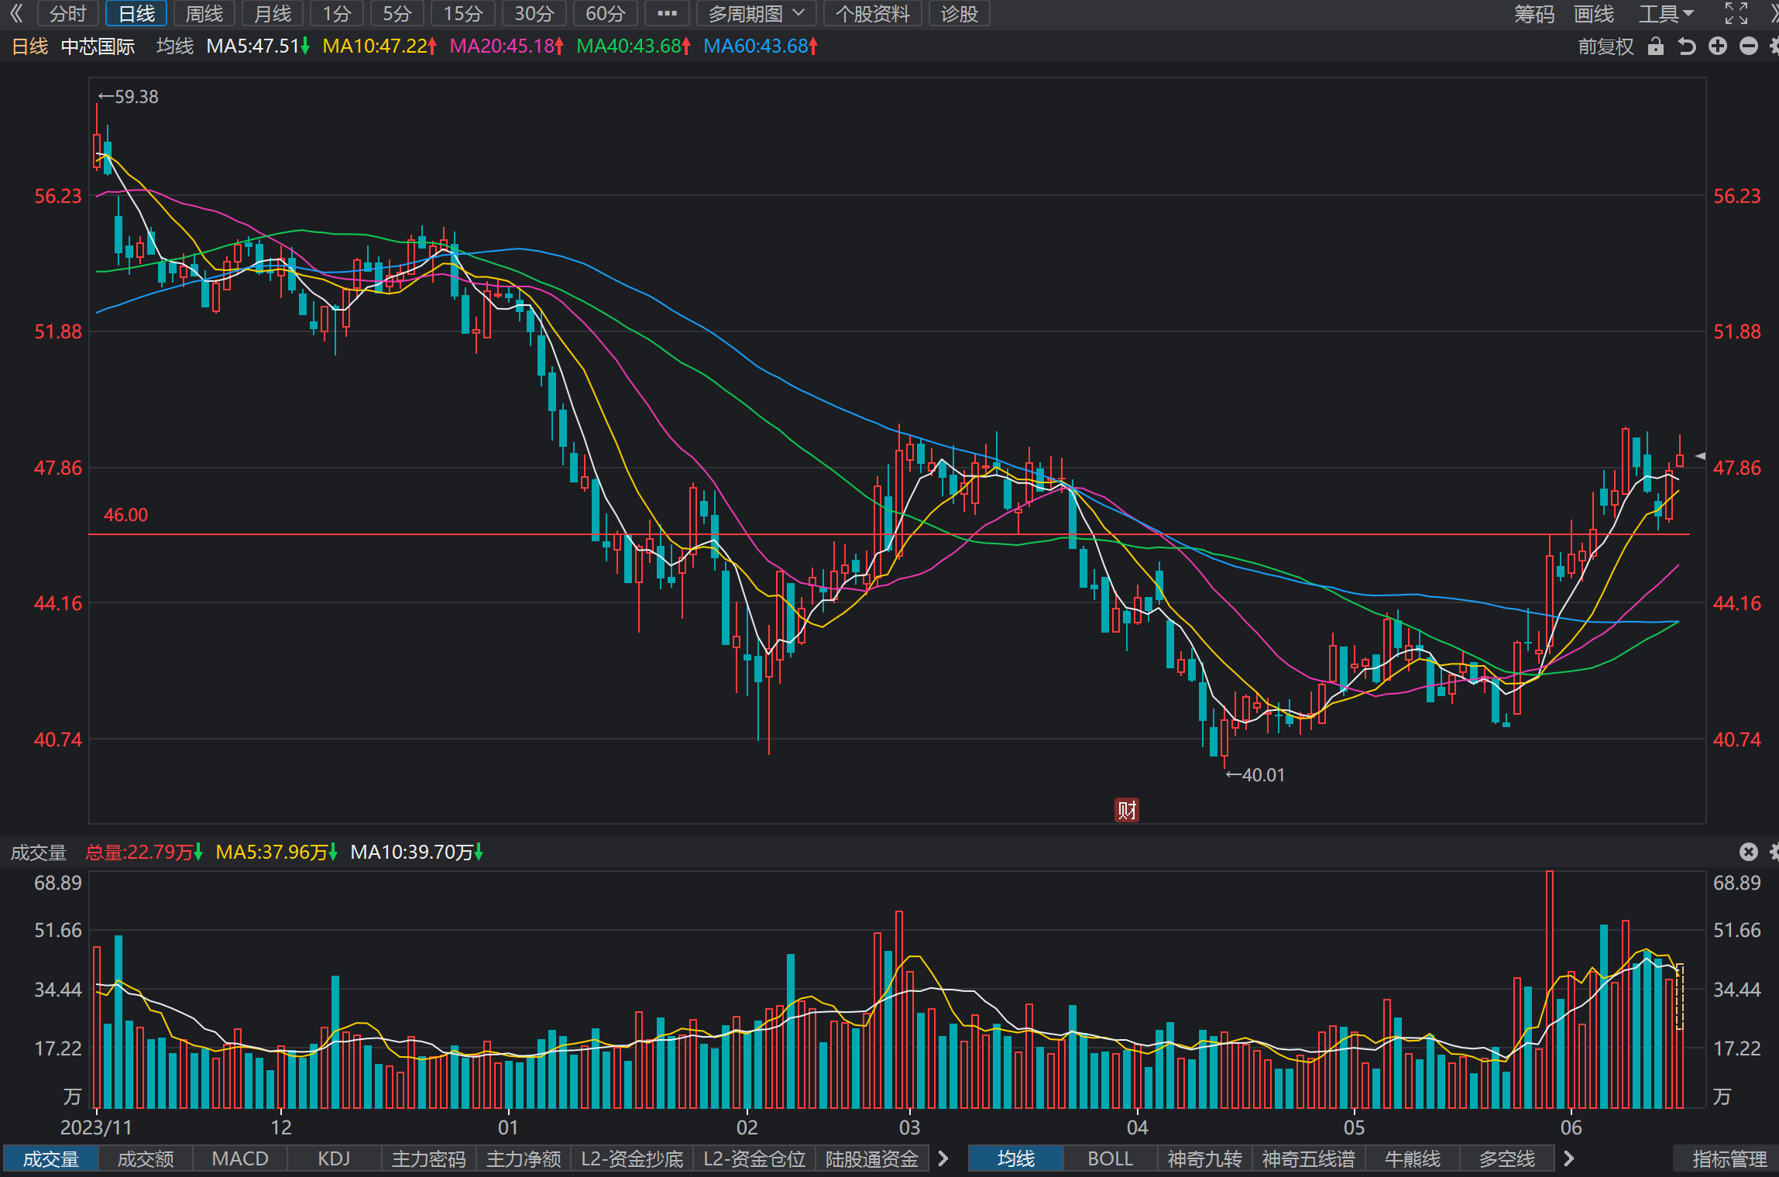This screenshot has height=1177, width=1779.
Task: Expand the 多周期图 dropdown
Action: (756, 13)
